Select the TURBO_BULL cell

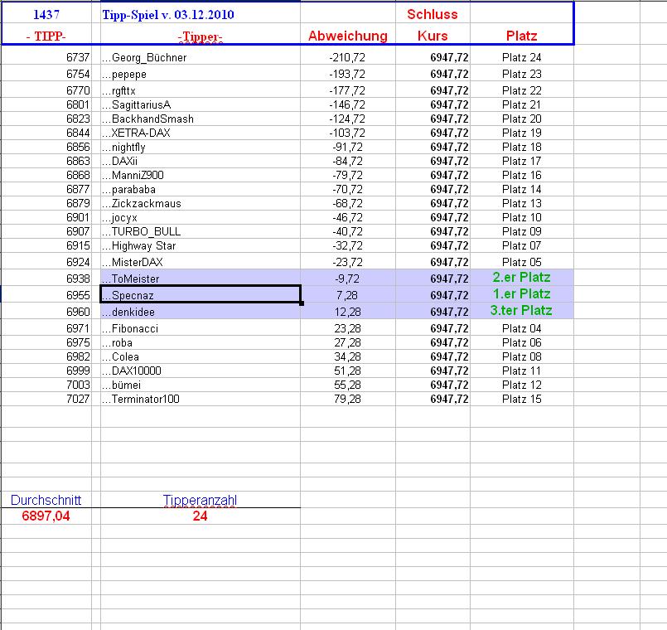coord(201,231)
